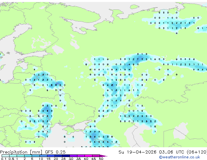Viewport: 207px width, 160px height.
Task: Click the above-50 arrow tip of legend
Action: click(104, 156)
